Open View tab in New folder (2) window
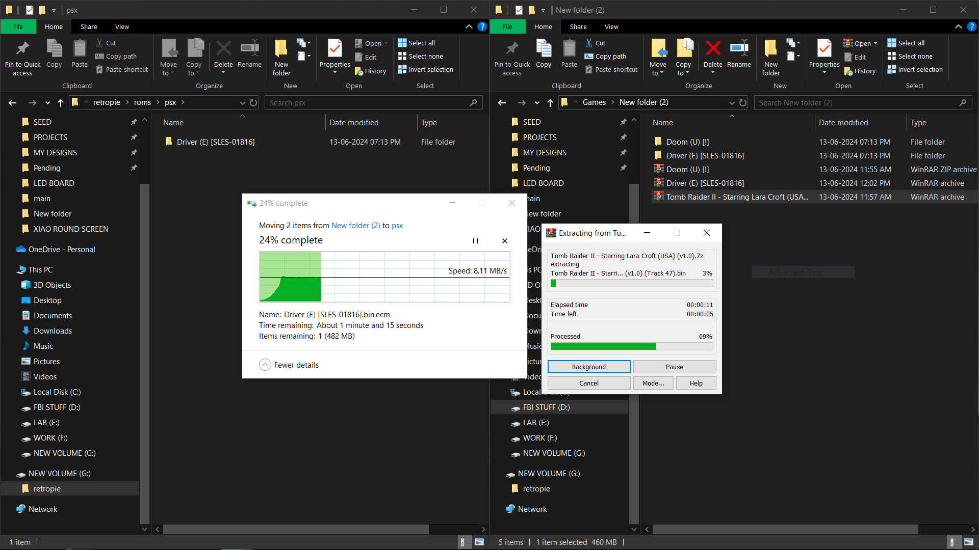The height and width of the screenshot is (550, 979). 611,26
